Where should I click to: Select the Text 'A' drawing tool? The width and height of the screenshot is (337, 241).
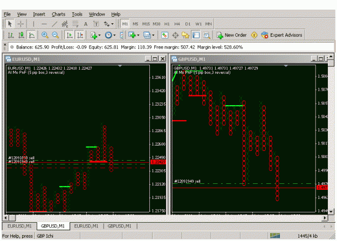click(x=86, y=24)
